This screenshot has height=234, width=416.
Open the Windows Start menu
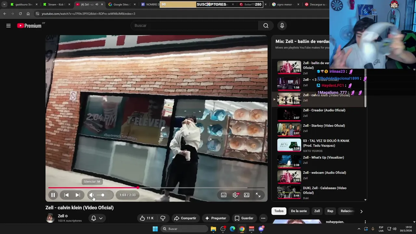coord(155,229)
